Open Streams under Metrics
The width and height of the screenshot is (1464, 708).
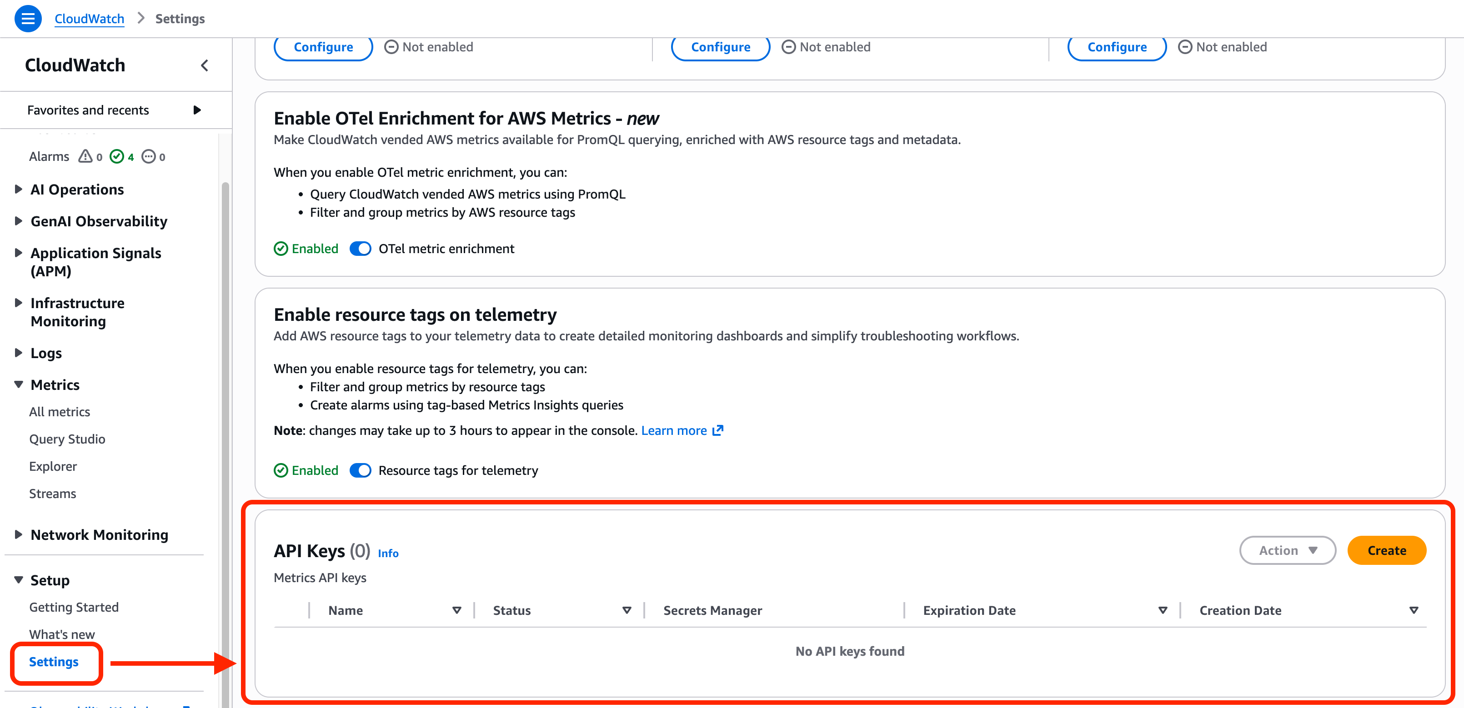point(52,493)
